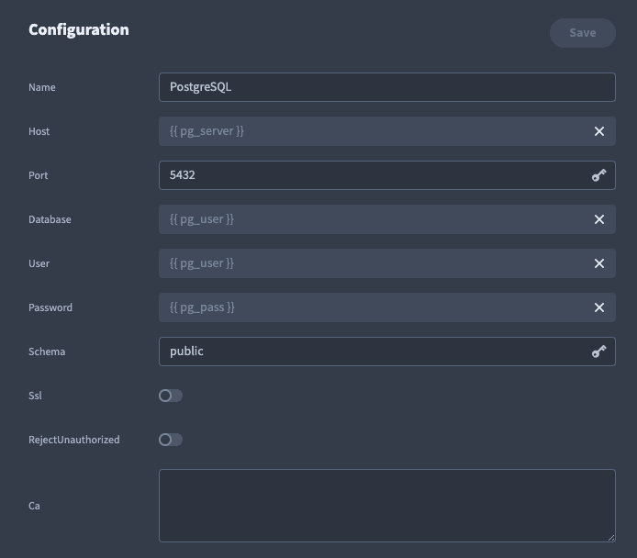Viewport: 637px width, 558px height.
Task: Click the Password field with pg_pass
Action: (374, 307)
